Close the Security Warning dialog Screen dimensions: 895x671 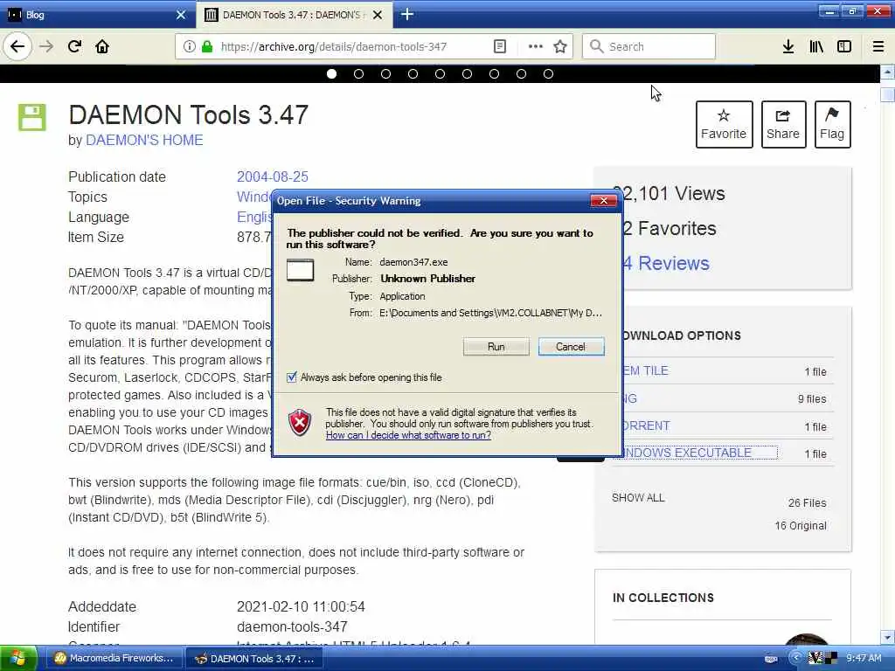pos(603,201)
